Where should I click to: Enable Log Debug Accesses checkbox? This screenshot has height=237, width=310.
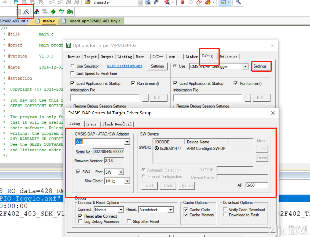point(80,221)
